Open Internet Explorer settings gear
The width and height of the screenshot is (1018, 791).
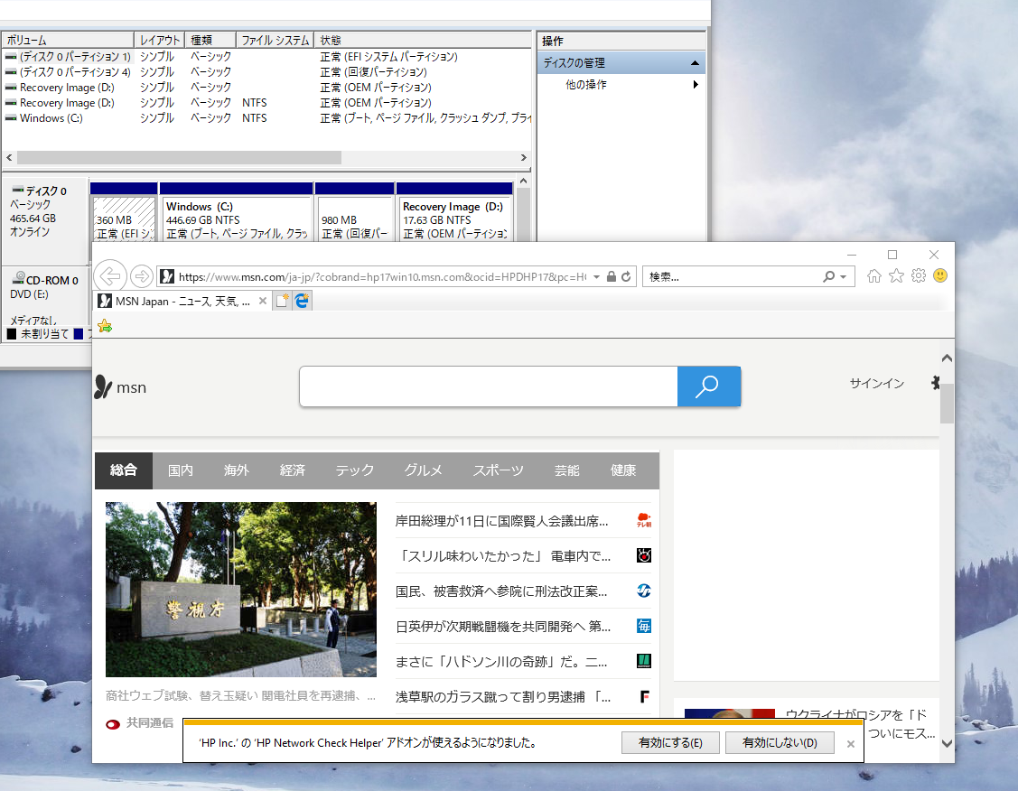(919, 276)
